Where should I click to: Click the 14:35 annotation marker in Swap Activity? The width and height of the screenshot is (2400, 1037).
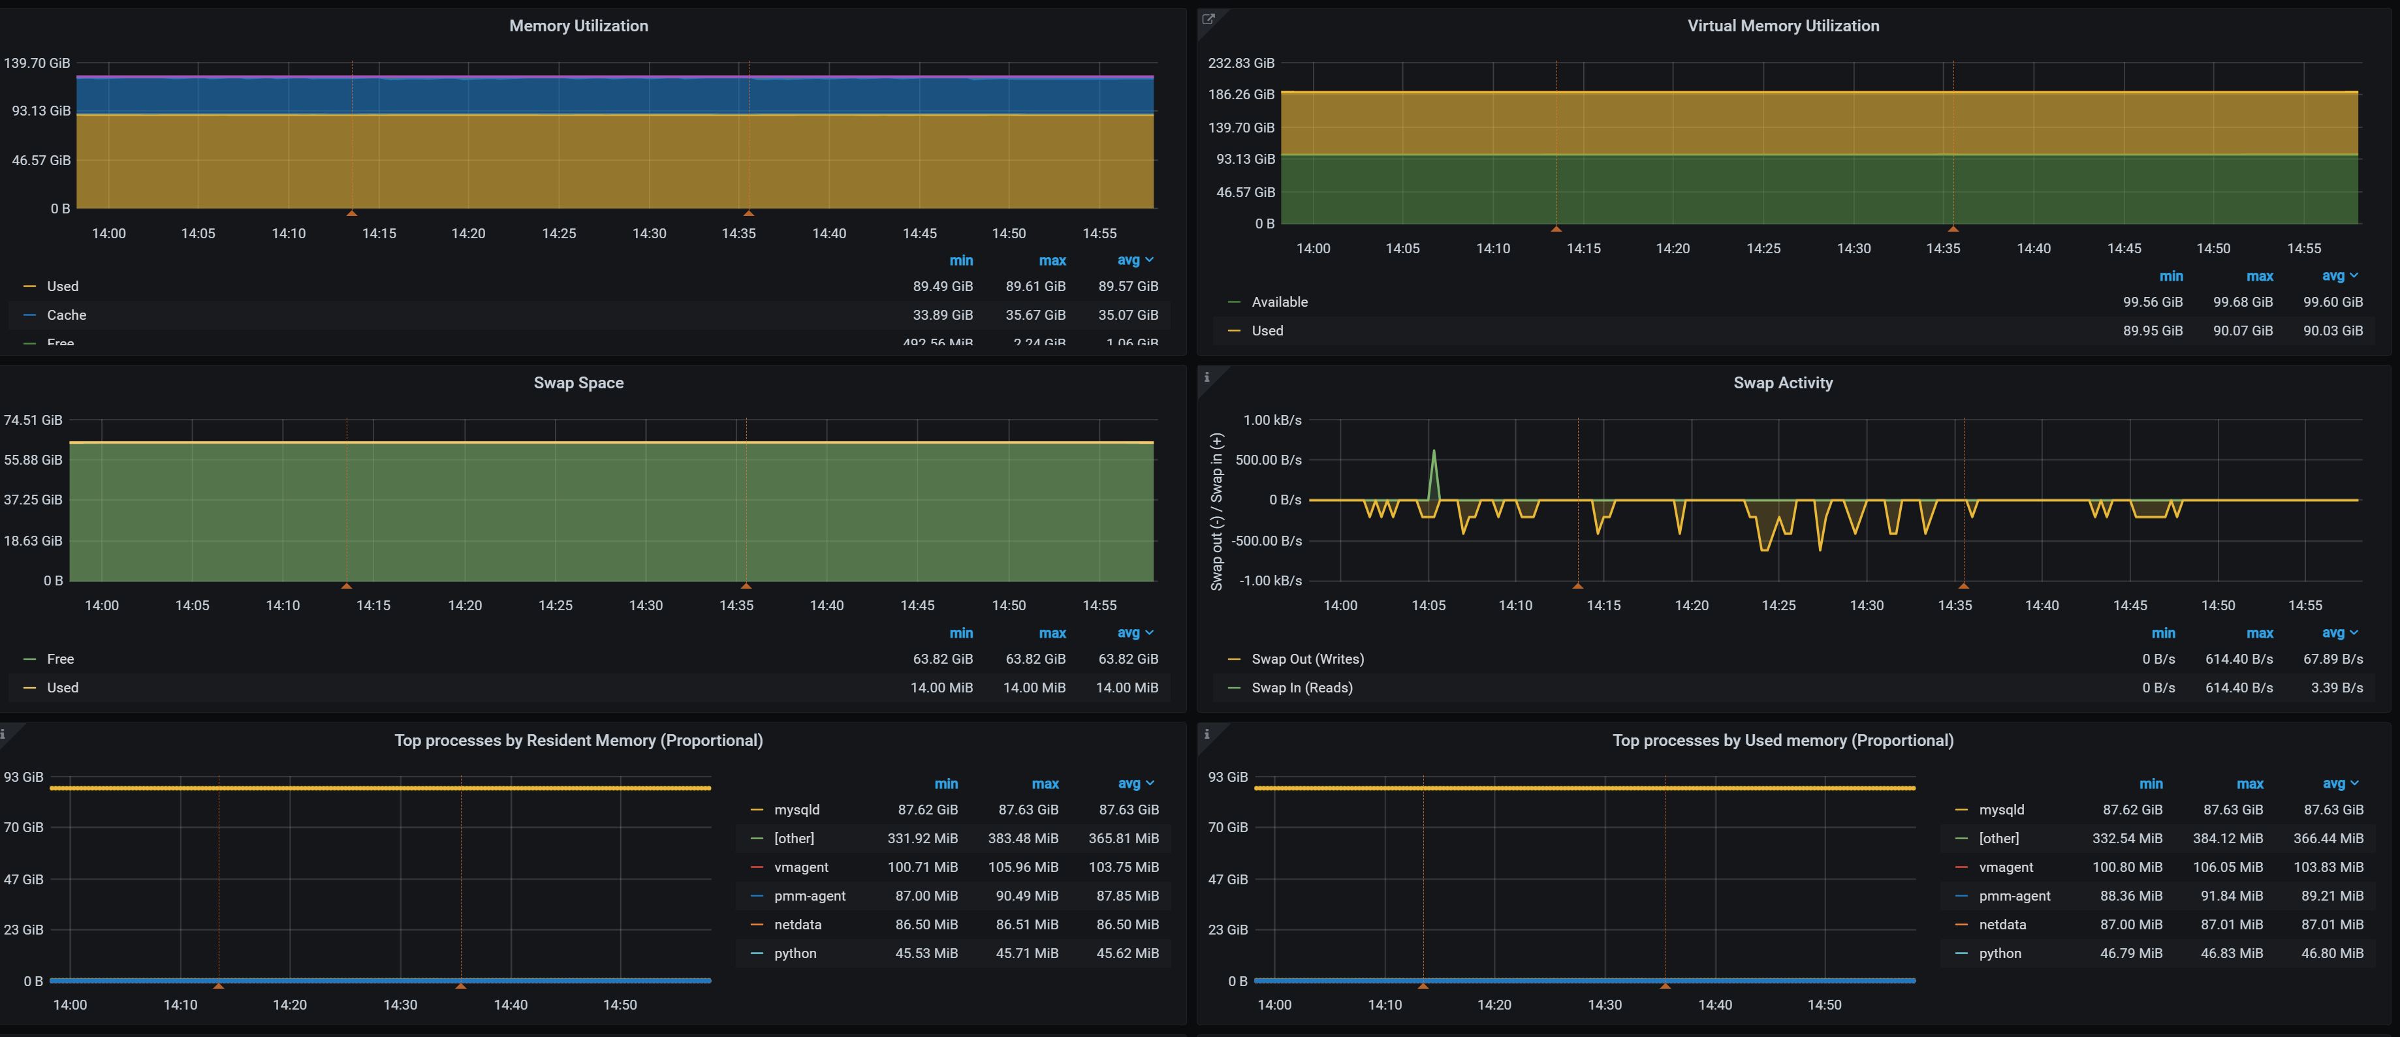click(x=1963, y=585)
